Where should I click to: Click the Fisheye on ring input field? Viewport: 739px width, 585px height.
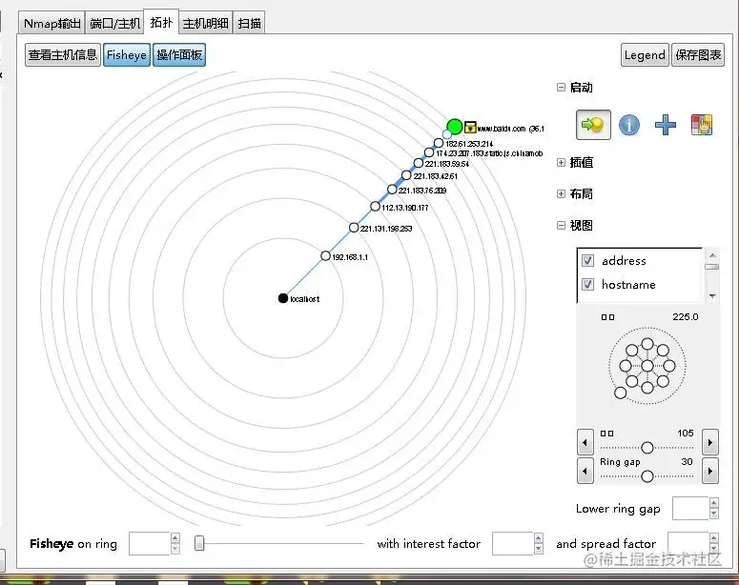[x=149, y=543]
